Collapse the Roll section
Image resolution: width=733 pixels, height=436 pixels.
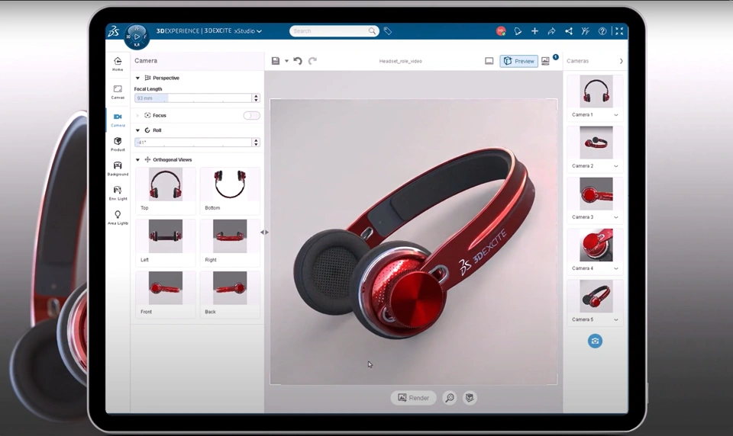click(137, 130)
